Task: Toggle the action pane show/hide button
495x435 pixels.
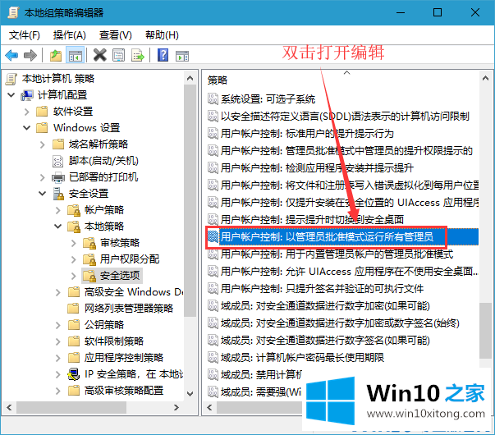Action: pyautogui.click(x=183, y=55)
